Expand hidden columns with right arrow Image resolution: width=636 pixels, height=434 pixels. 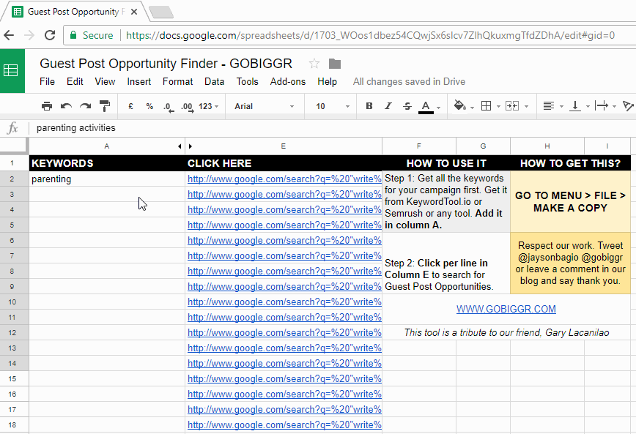[x=191, y=146]
